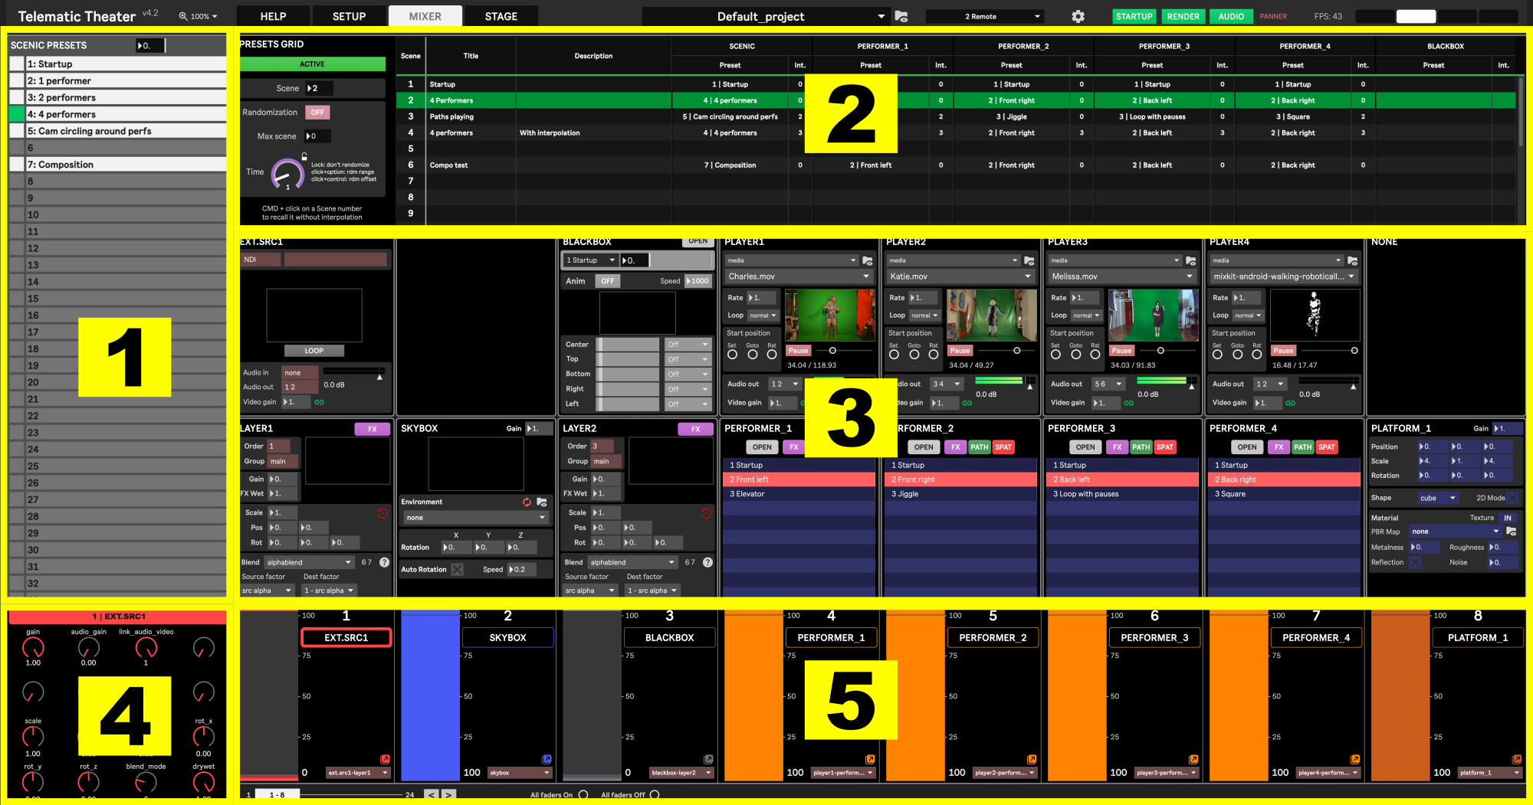The width and height of the screenshot is (1533, 805).
Task: Open the zoom 100% dropdown
Action: 199,16
